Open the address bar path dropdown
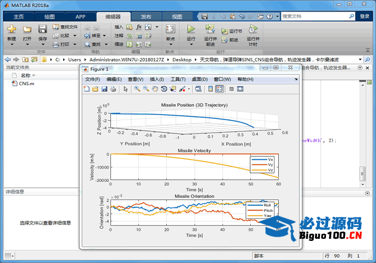This screenshot has height=263, width=376. [x=360, y=59]
